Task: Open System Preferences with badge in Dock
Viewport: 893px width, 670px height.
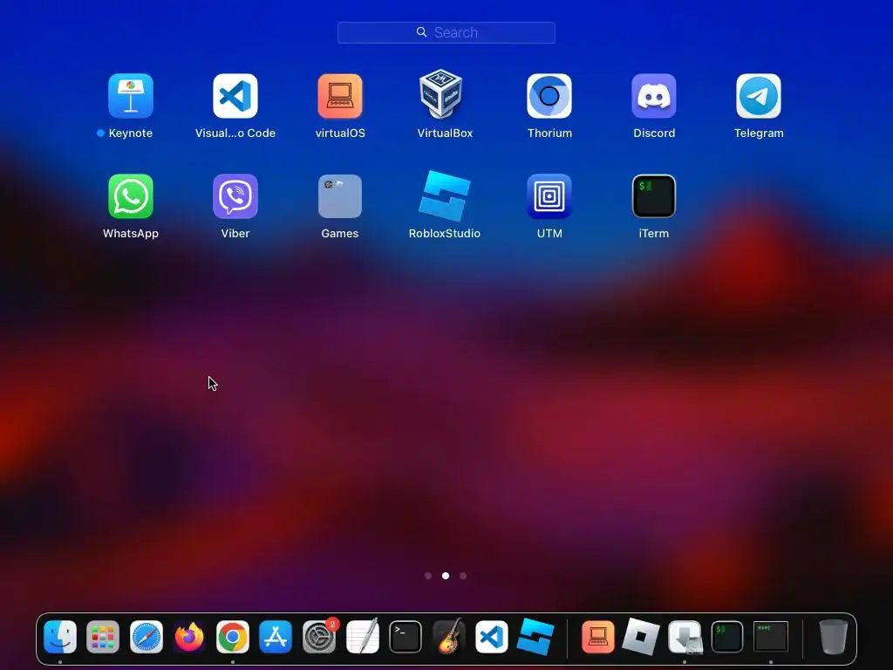Action: 319,636
